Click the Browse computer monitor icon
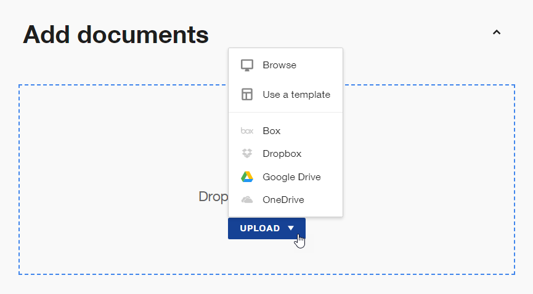This screenshot has height=294, width=533. 247,65
